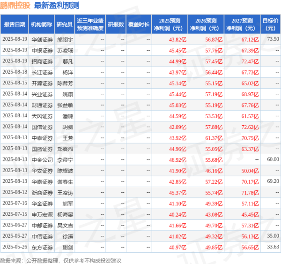Click analyst name 苏凌瑶
Image resolution: width=281 pixels, height=264 pixels.
65,50
